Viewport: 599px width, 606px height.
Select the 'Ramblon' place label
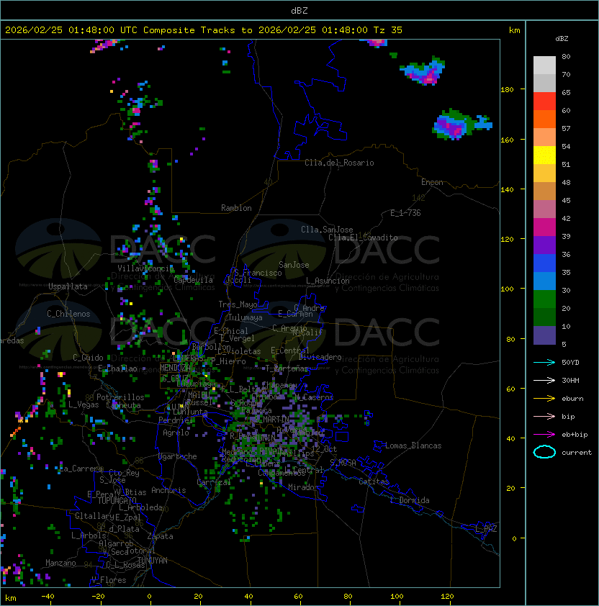tap(236, 208)
